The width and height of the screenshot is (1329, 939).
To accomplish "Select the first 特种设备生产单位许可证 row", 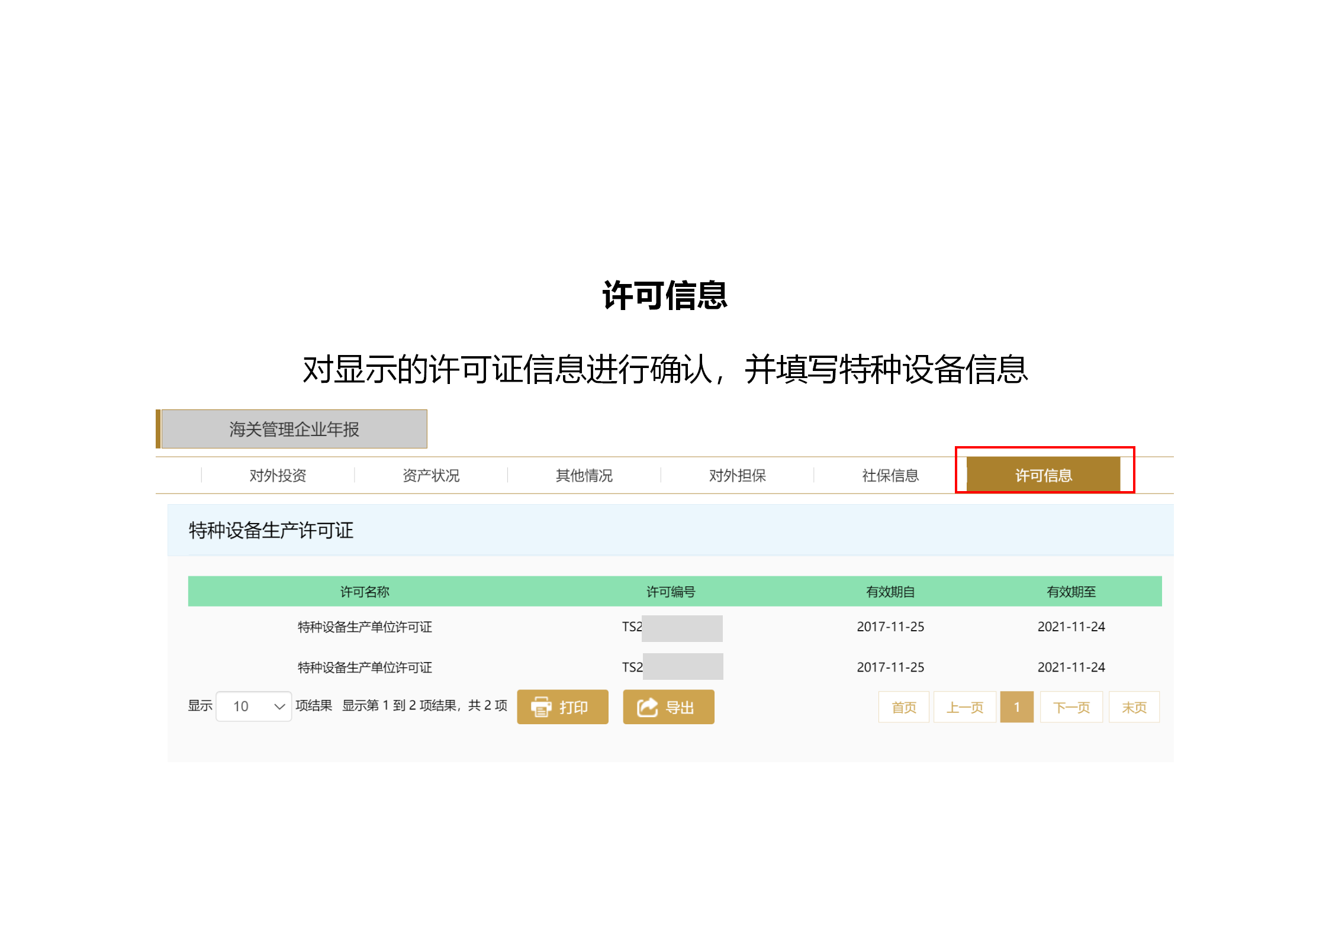I will [x=363, y=627].
